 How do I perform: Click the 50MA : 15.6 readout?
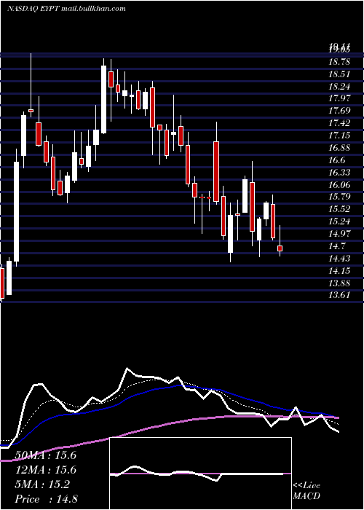click(45, 455)
